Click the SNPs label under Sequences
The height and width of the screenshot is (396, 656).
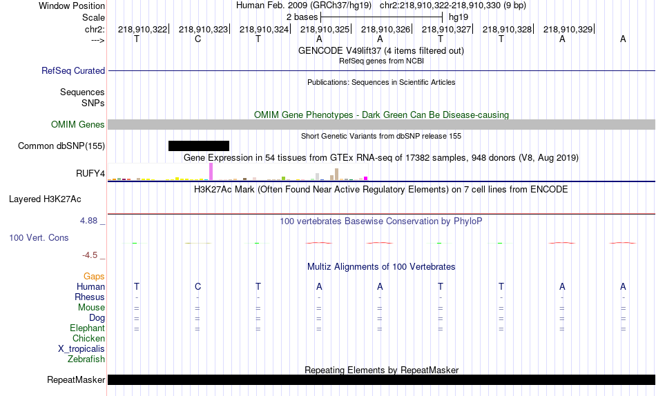point(93,103)
